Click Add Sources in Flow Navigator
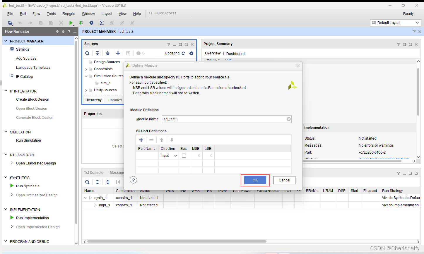The width and height of the screenshot is (424, 254). tap(26, 59)
